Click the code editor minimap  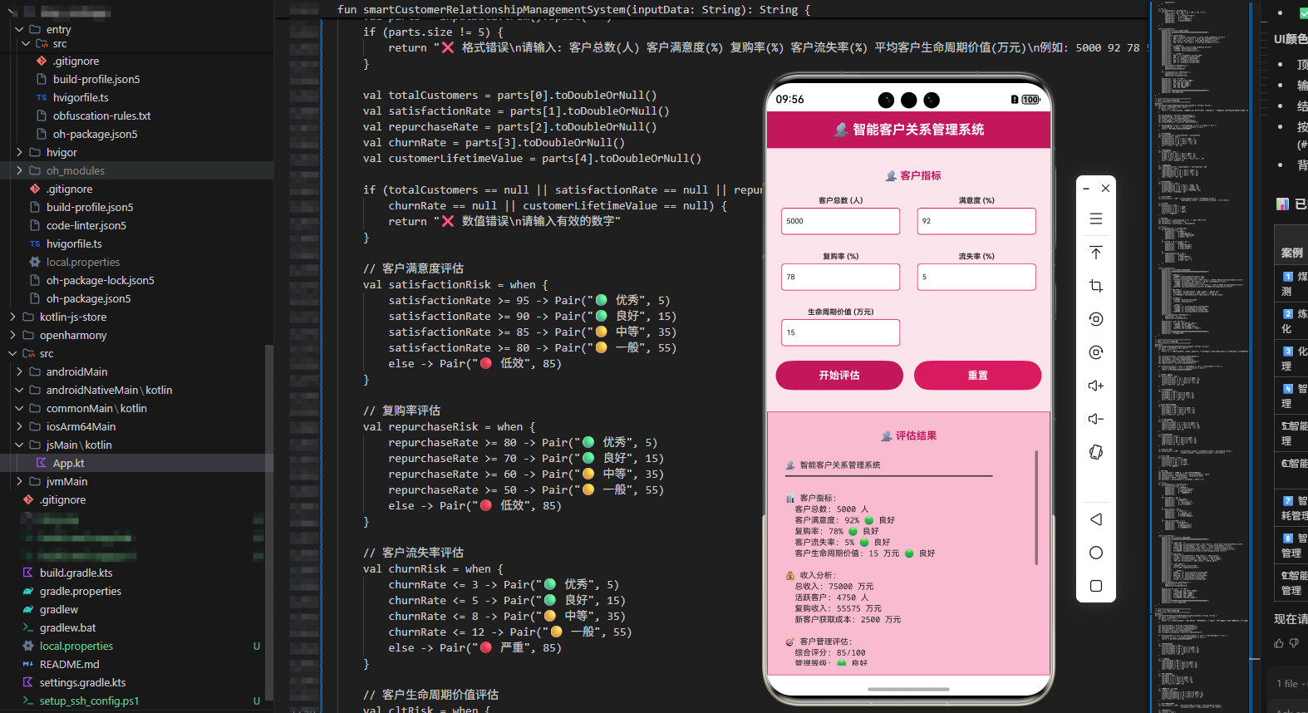click(1201, 356)
